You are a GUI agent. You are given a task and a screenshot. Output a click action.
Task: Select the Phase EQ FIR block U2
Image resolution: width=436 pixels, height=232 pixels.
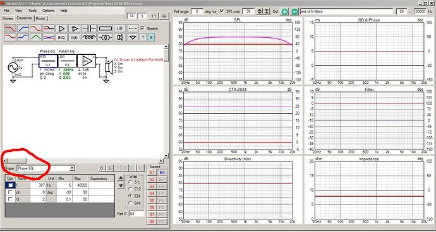pos(48,61)
